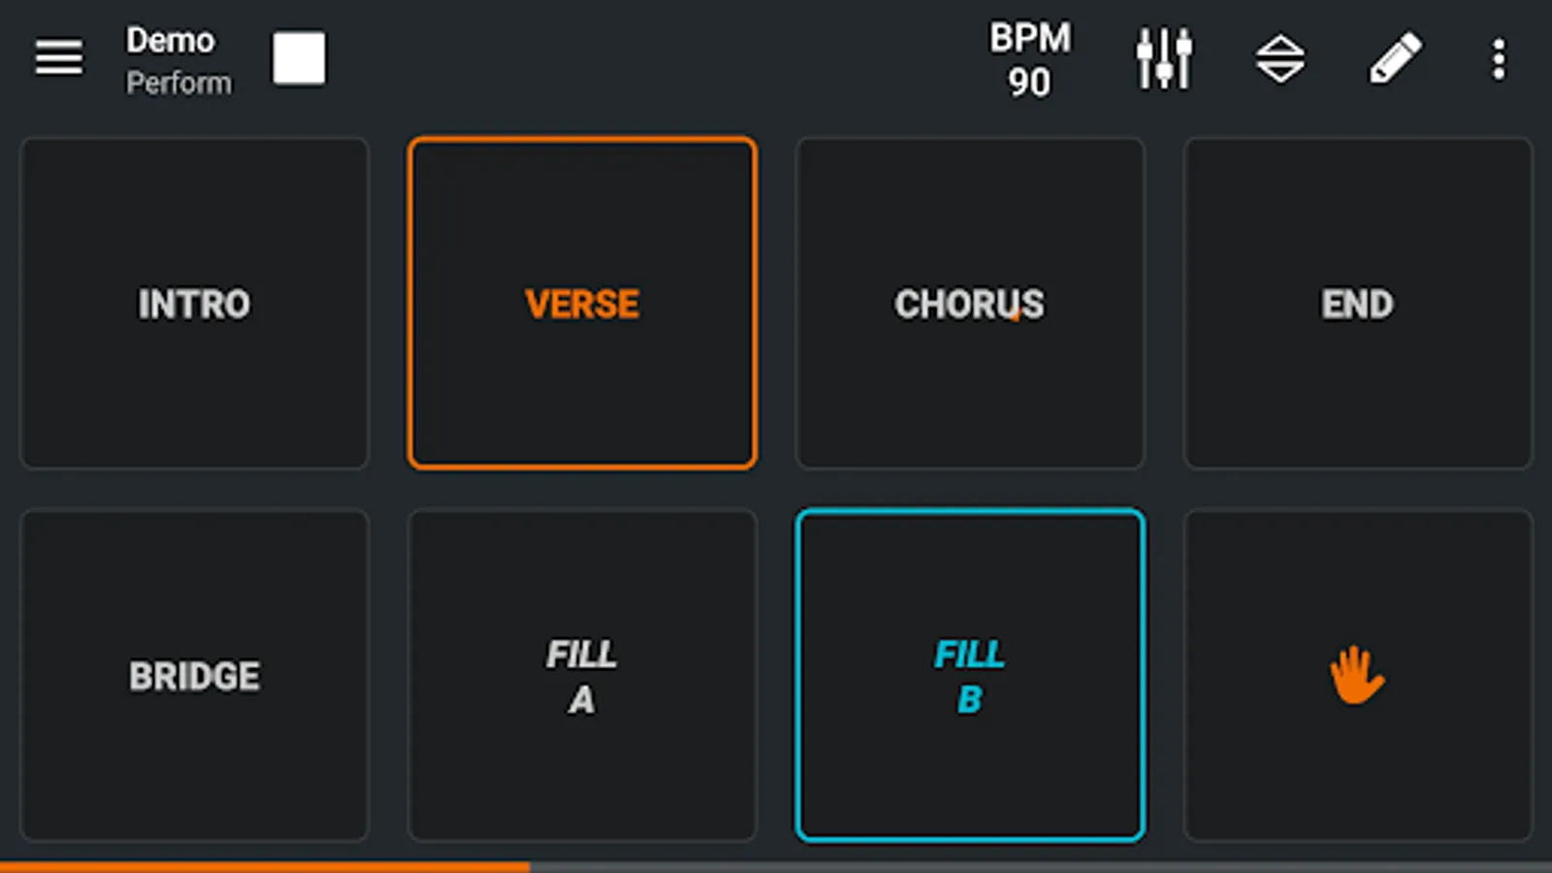Toggle the active VERSE pad
The image size is (1552, 873).
[x=582, y=304]
